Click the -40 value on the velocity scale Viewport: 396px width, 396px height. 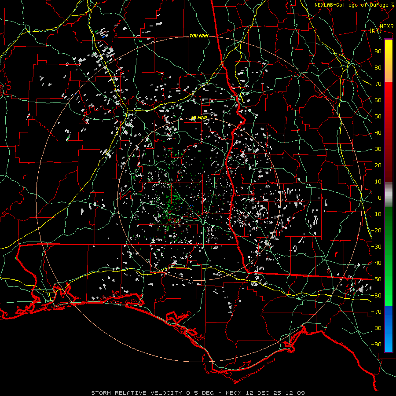pos(376,263)
